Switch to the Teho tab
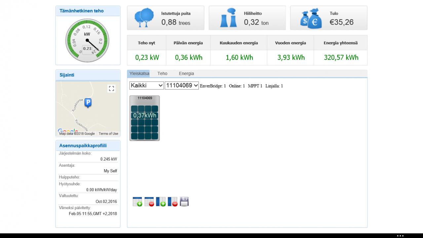Image resolution: width=423 pixels, height=238 pixels. tap(162, 73)
